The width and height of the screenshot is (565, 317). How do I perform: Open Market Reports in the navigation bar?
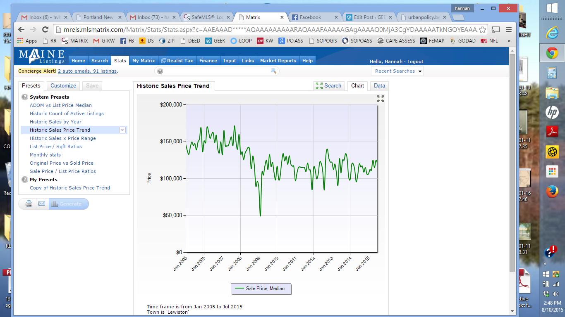click(278, 61)
